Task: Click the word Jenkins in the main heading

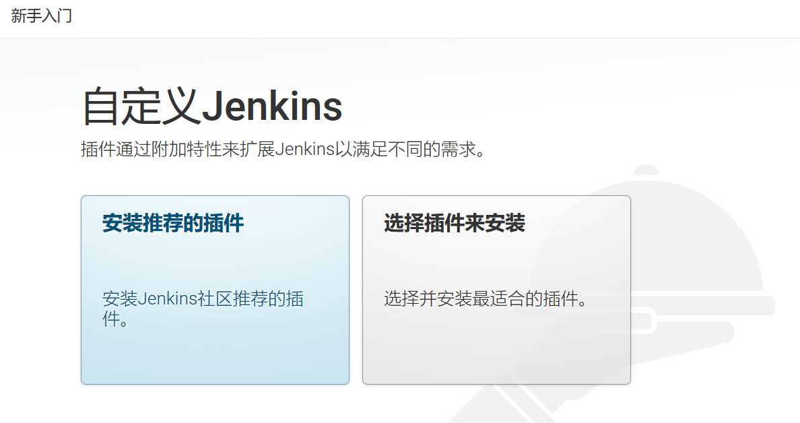Action: click(272, 106)
